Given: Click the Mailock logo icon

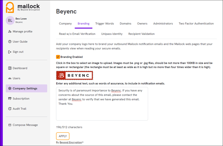Looking at the screenshot, I should pyautogui.click(x=10, y=7).
